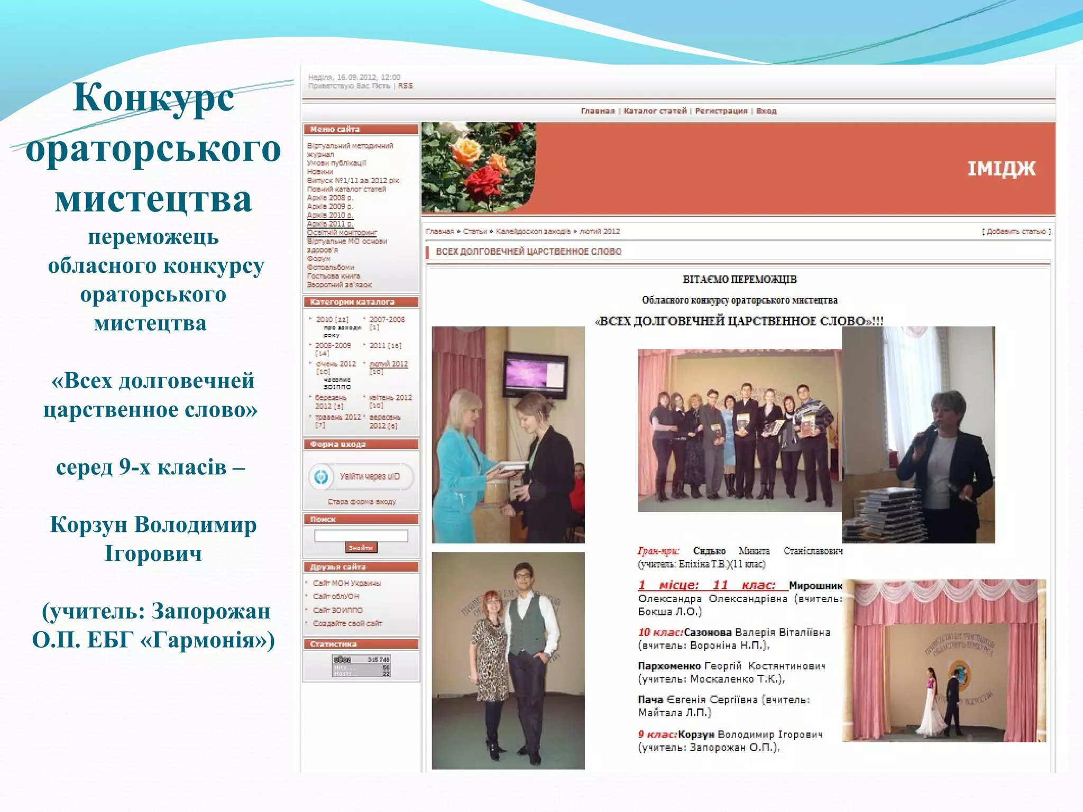Viewport: 1083px width, 812px height.
Task: Open Создайте свой сайт link
Action: [347, 623]
